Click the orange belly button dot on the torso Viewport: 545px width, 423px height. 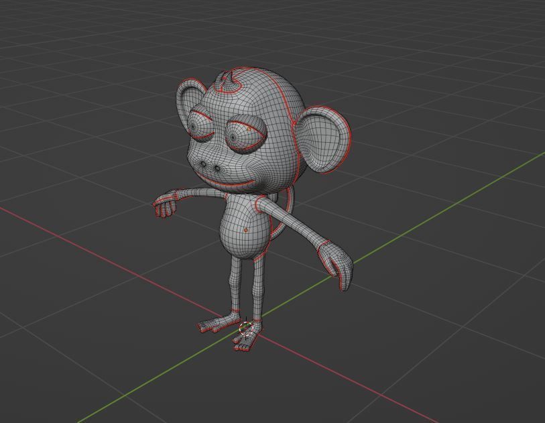pos(246,230)
